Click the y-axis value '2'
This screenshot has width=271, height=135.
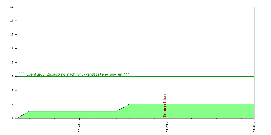(12, 104)
